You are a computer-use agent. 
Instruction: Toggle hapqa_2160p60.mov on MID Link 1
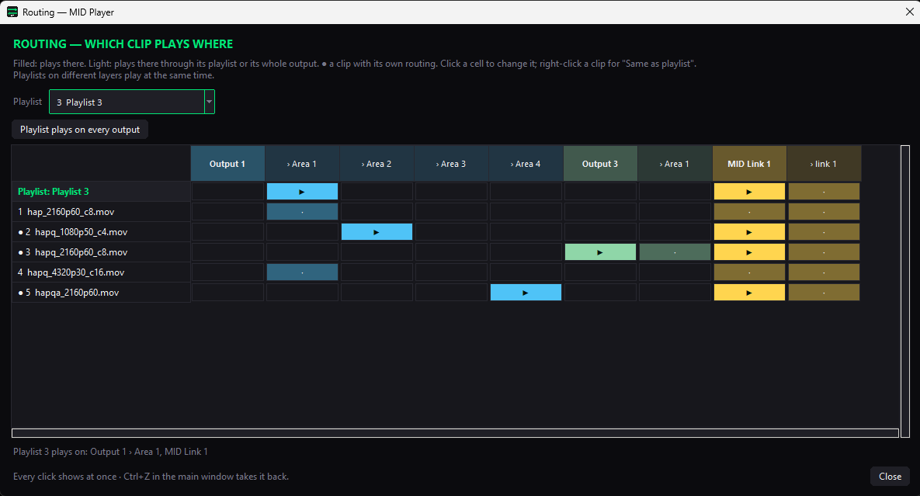[x=749, y=292]
